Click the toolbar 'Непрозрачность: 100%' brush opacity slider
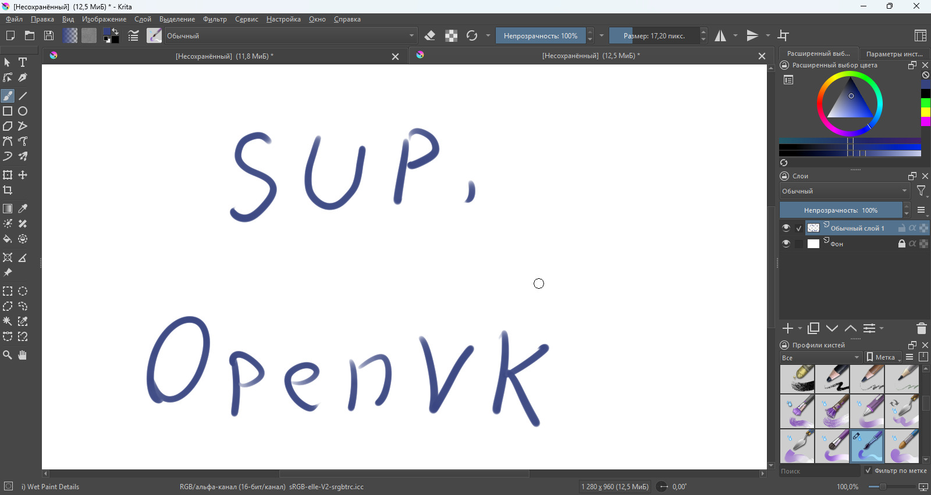Image resolution: width=931 pixels, height=495 pixels. 541,35
